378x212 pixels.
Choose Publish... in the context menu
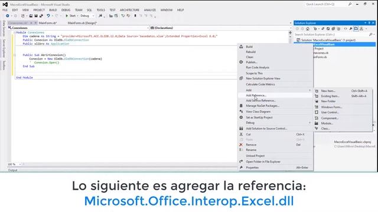pos(276,62)
